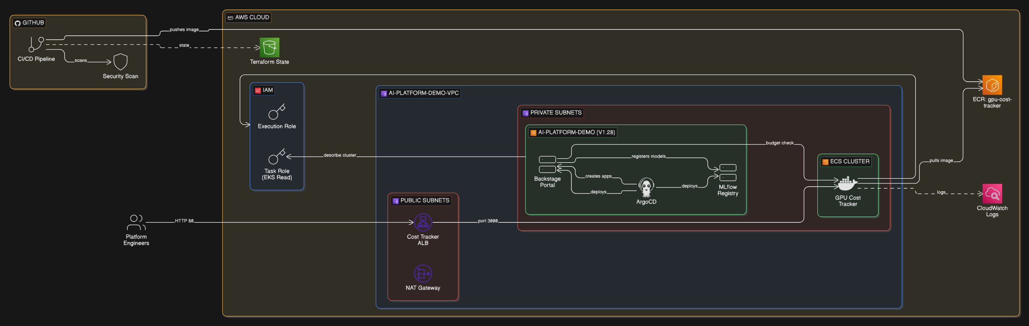Select the PUBLIC SUBNETS title text

tap(425, 201)
